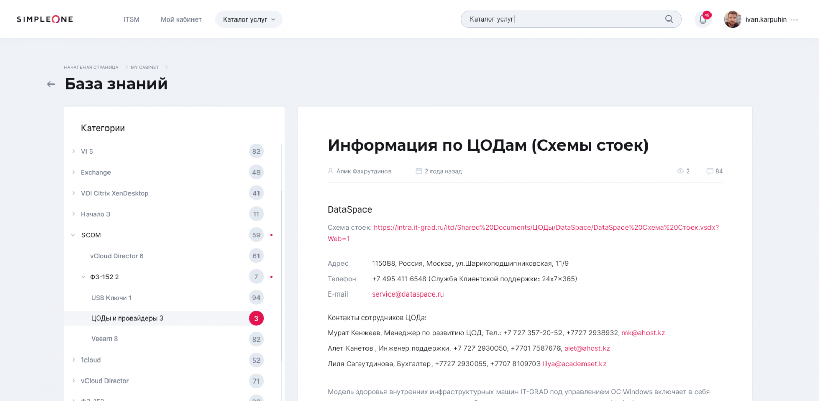The width and height of the screenshot is (819, 401).
Task: Go to the MY CABINET breadcrumb
Action: pyautogui.click(x=144, y=67)
